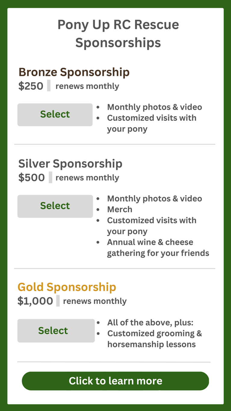This screenshot has height=411, width=231.
Task: Select the Gold Sponsorship plan
Action: coord(56,331)
